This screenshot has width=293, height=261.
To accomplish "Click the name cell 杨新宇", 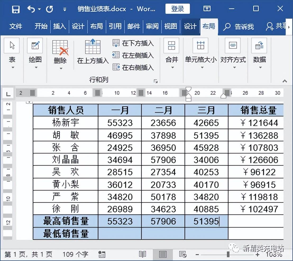I will [66, 123].
